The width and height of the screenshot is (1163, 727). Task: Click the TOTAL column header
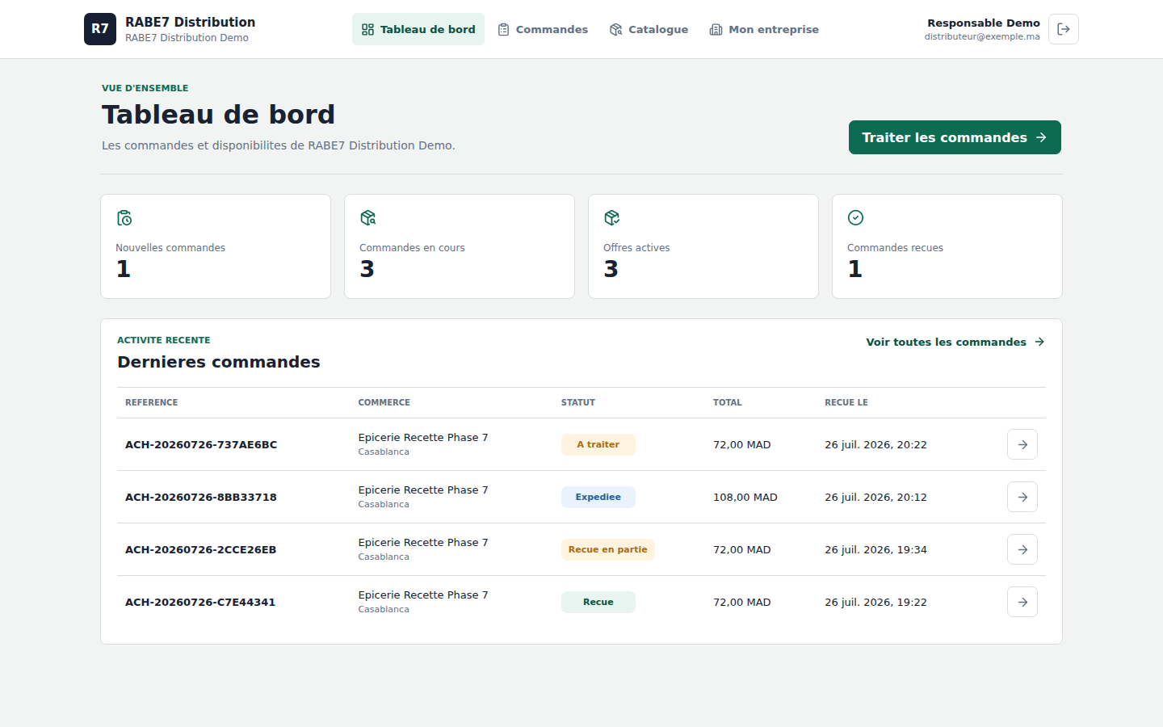pos(728,402)
